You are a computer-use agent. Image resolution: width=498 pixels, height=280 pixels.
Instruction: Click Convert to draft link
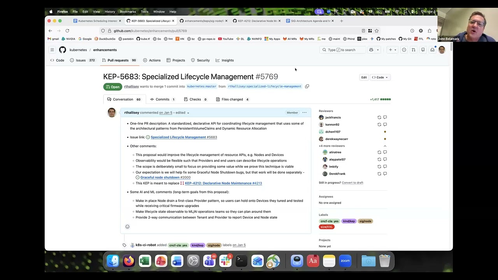click(352, 183)
